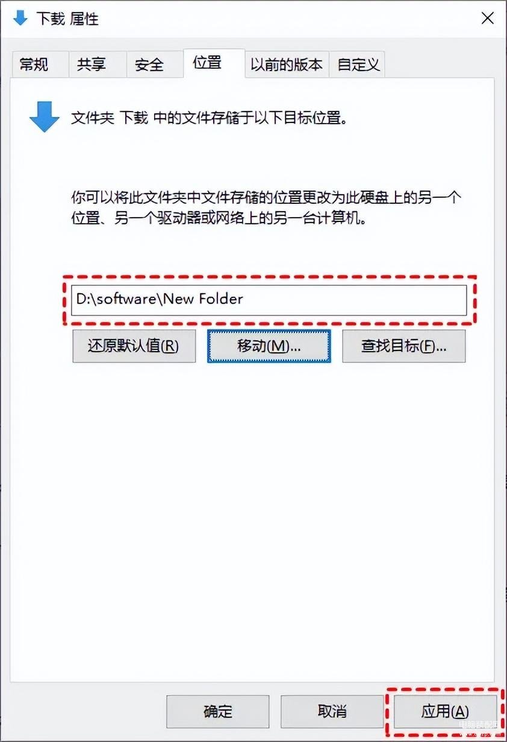The image size is (507, 742).
Task: Open the 自定义 tab
Action: point(358,65)
